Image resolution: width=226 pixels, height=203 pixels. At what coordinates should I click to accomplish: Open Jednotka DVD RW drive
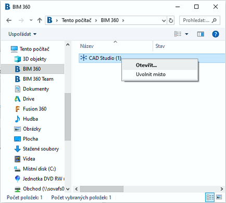[x=39, y=179]
